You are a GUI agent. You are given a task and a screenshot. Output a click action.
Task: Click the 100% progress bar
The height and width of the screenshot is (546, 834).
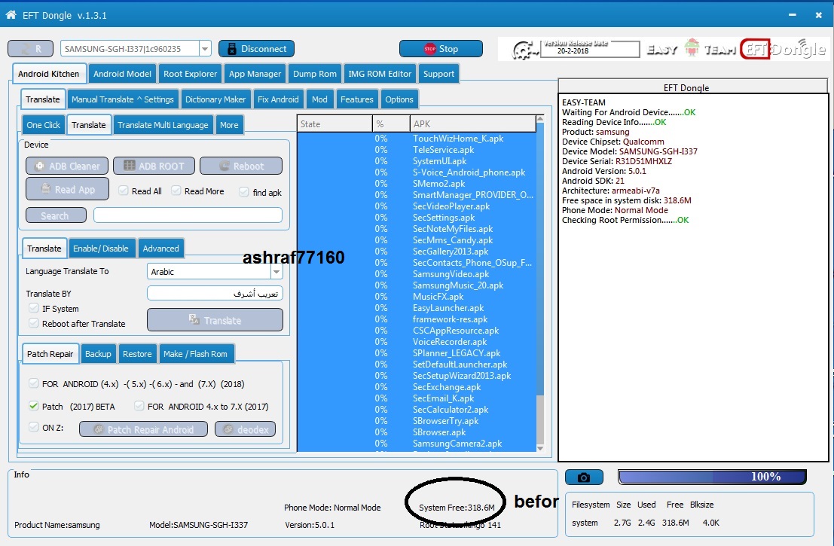pos(712,477)
